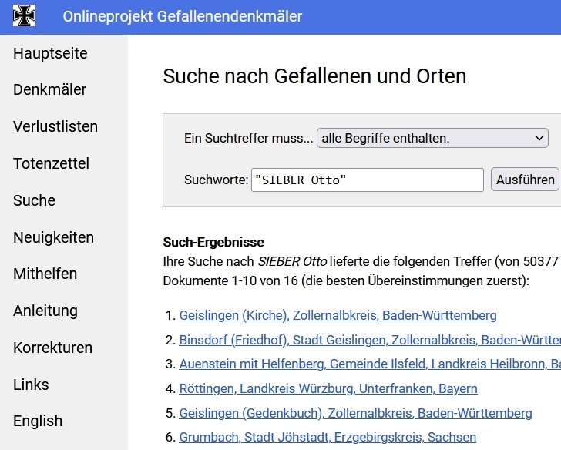The image size is (561, 450).
Task: Click the Grumbach, Stadt Jöhstadt result
Action: click(x=328, y=437)
